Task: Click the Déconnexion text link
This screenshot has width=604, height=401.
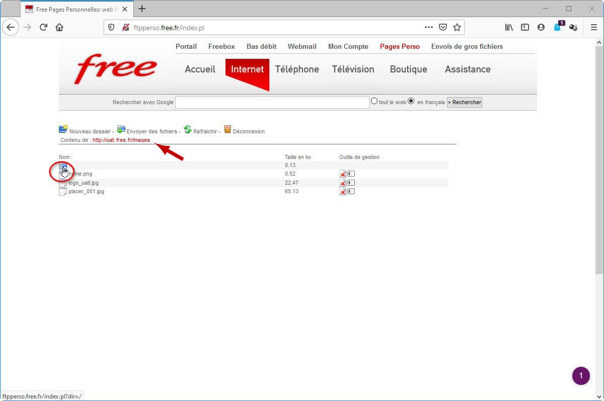Action: (x=249, y=131)
